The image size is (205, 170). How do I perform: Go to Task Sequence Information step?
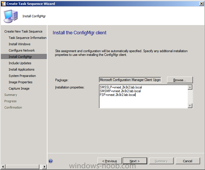click(27, 38)
